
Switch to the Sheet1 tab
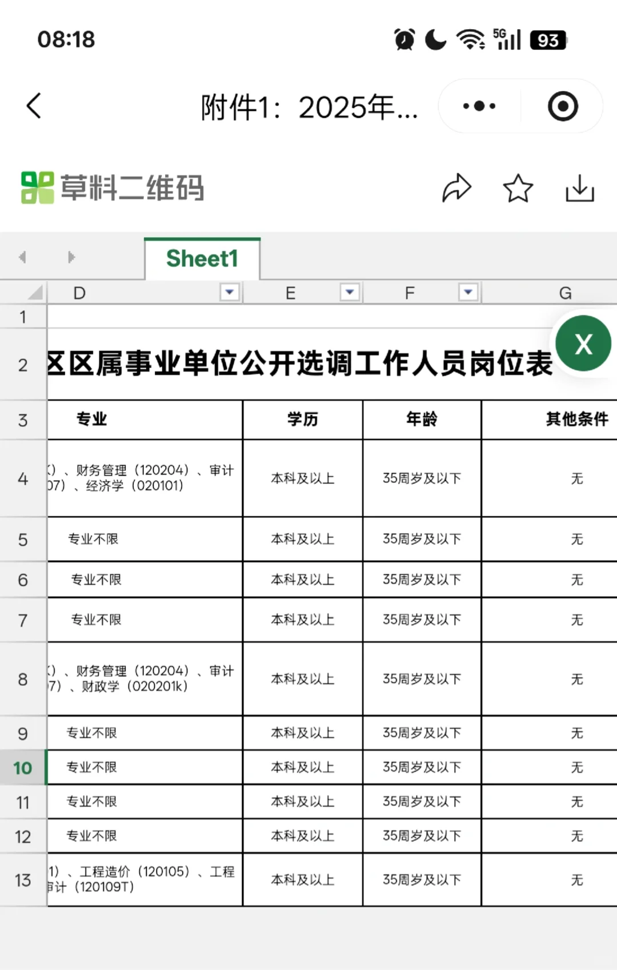(202, 258)
